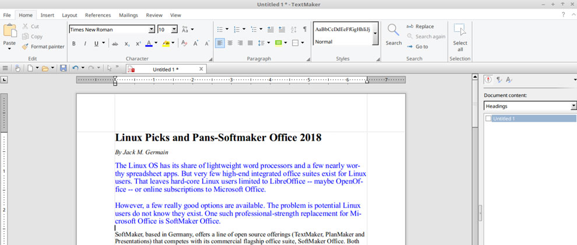The height and width of the screenshot is (245, 577).
Task: Apply subscript formatting
Action: click(x=126, y=43)
